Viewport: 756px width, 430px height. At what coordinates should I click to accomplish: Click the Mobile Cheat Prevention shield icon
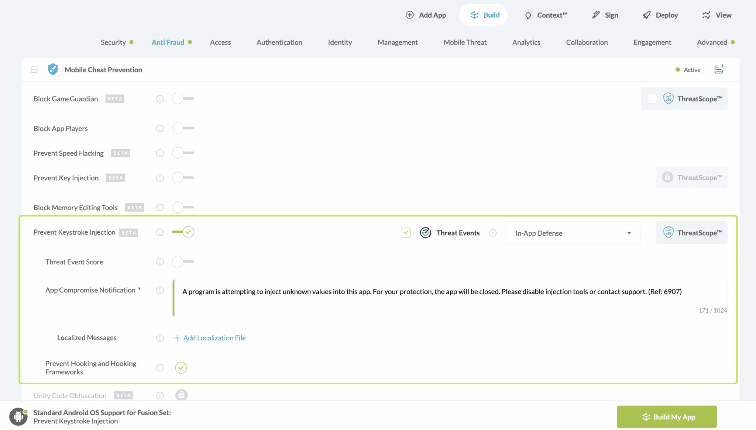53,69
